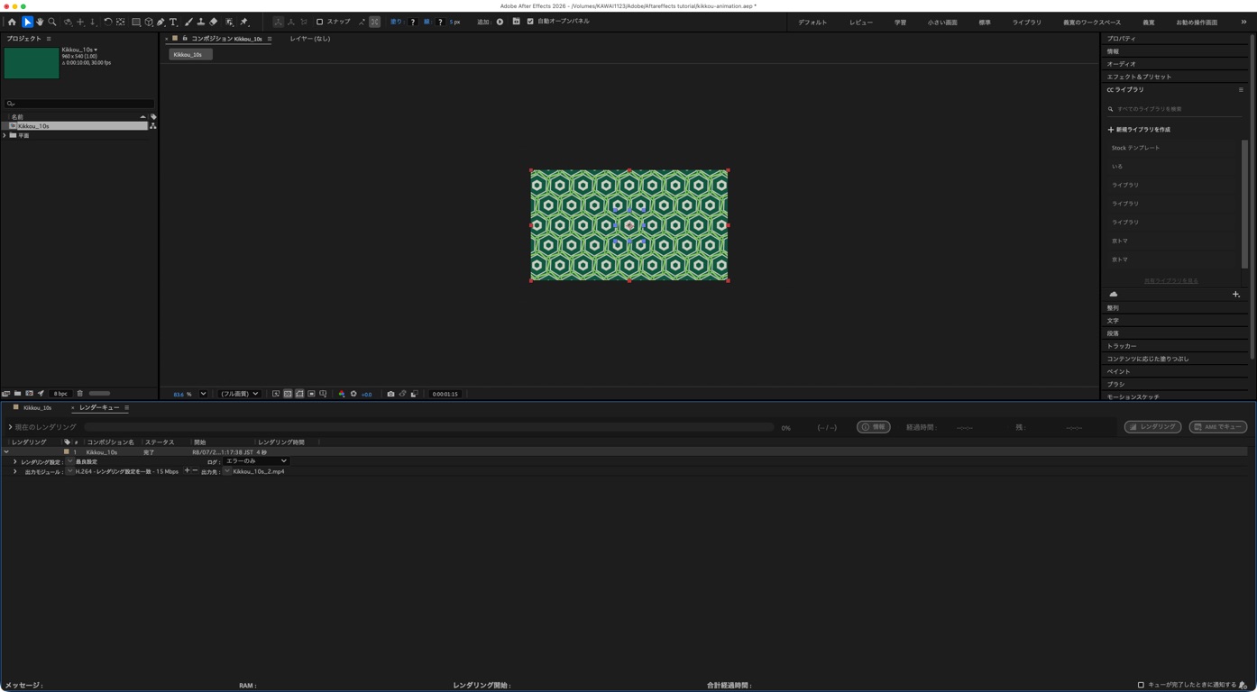The image size is (1257, 692).
Task: Select the Rotation tool
Action: click(x=108, y=22)
